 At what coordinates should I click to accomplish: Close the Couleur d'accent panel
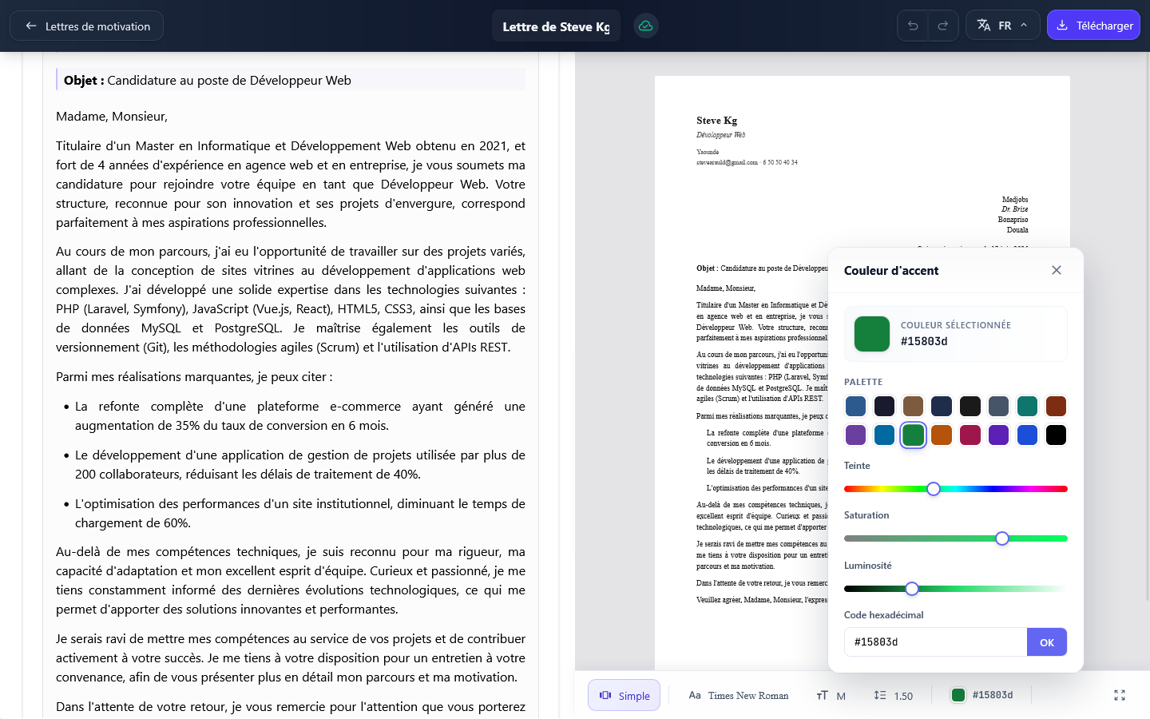(x=1057, y=270)
